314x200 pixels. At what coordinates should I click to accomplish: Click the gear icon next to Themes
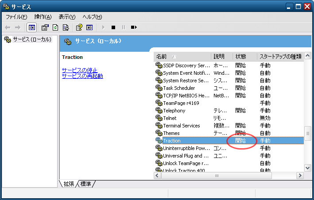coord(159,133)
